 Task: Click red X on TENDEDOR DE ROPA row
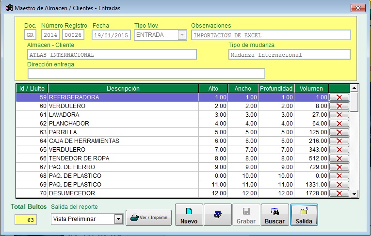339,158
